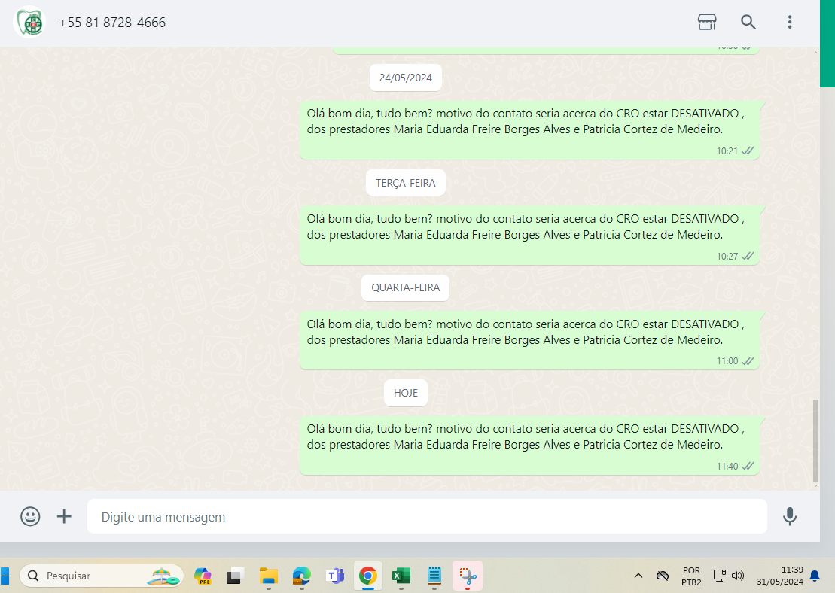835x593 pixels.
Task: Open File Explorer from taskbar
Action: point(268,576)
